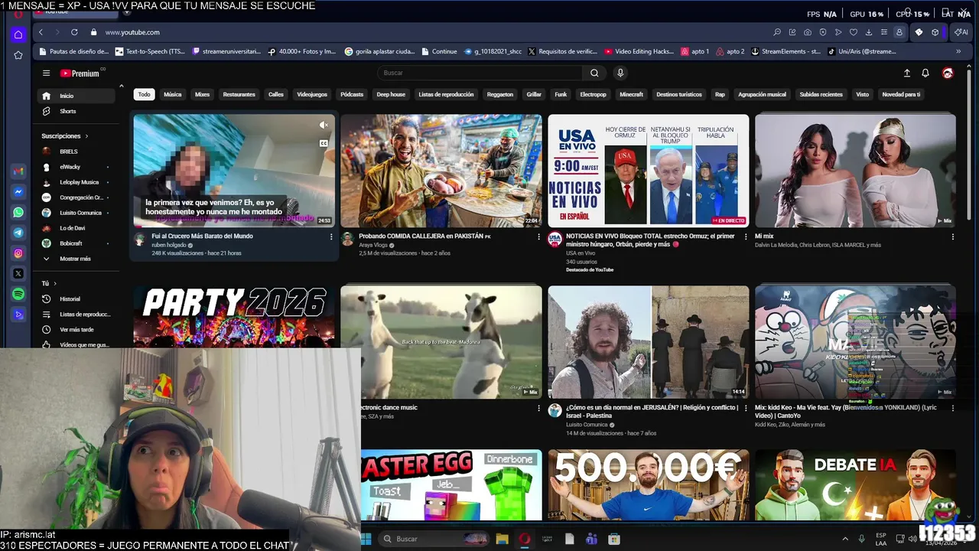
Task: Click the site padlock icon in address bar
Action: coord(93,32)
